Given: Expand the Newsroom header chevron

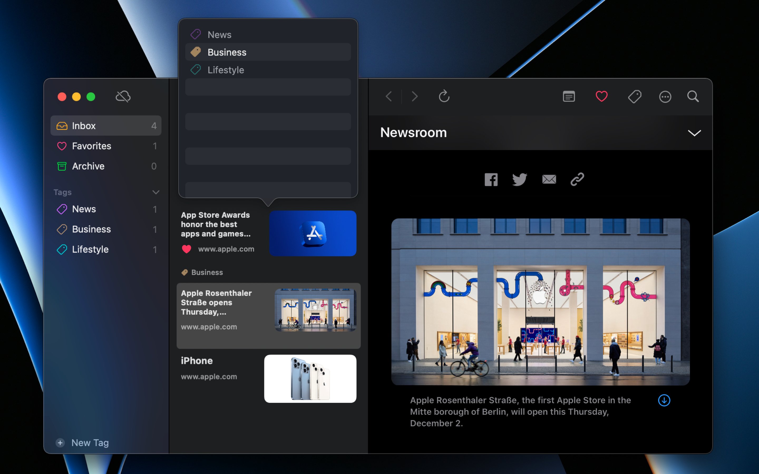Looking at the screenshot, I should click(694, 133).
